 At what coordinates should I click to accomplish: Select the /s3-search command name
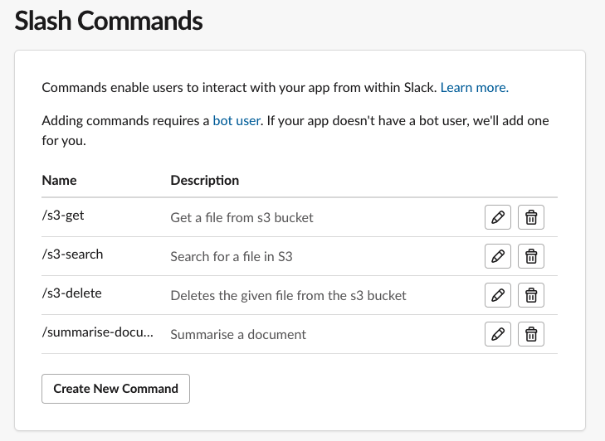coord(72,254)
